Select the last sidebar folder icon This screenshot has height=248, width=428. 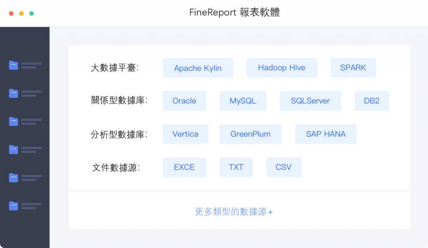(x=13, y=205)
